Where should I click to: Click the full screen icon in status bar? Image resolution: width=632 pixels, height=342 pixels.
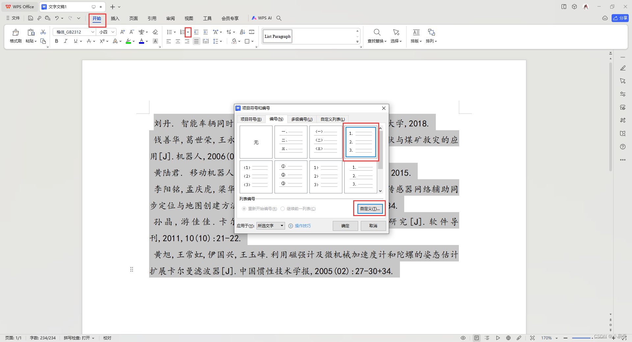pyautogui.click(x=532, y=338)
